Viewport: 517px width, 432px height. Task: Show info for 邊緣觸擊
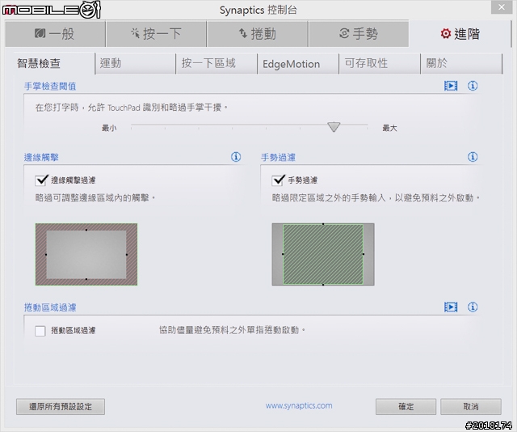click(x=236, y=157)
